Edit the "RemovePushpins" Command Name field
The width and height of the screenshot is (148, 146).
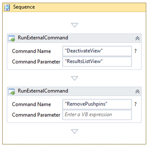pyautogui.click(x=97, y=104)
